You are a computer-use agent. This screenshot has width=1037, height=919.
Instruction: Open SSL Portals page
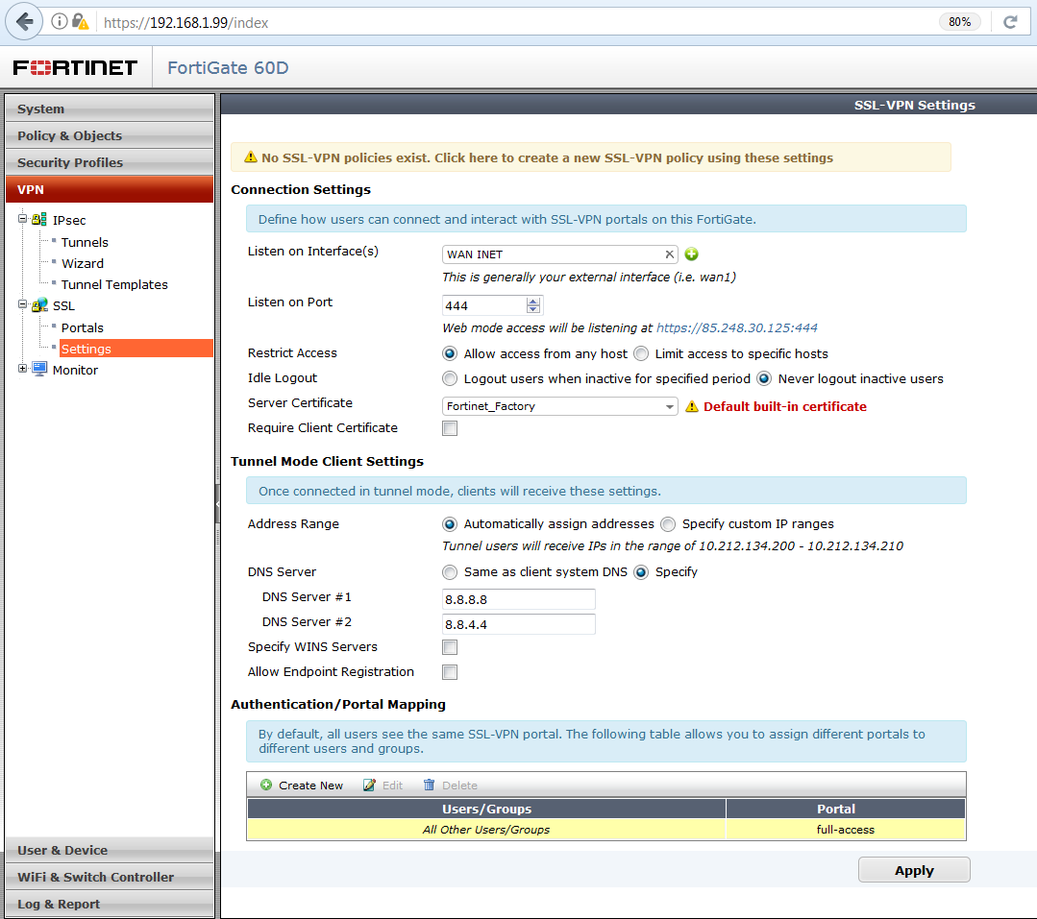[83, 327]
